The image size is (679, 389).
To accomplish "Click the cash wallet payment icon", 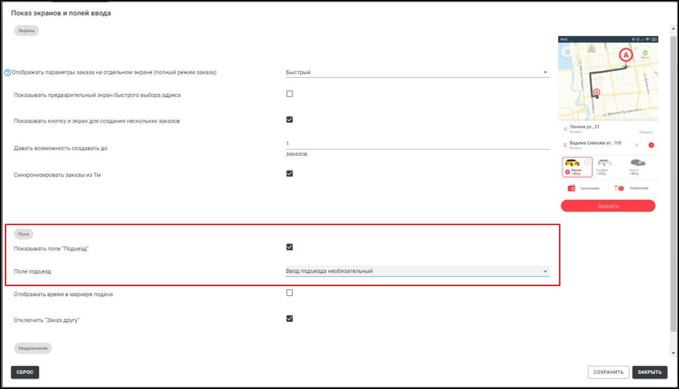I will (572, 188).
